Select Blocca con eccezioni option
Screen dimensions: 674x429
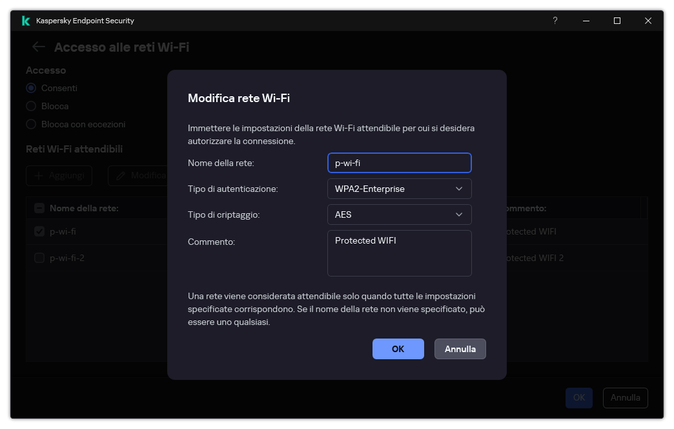pos(30,124)
